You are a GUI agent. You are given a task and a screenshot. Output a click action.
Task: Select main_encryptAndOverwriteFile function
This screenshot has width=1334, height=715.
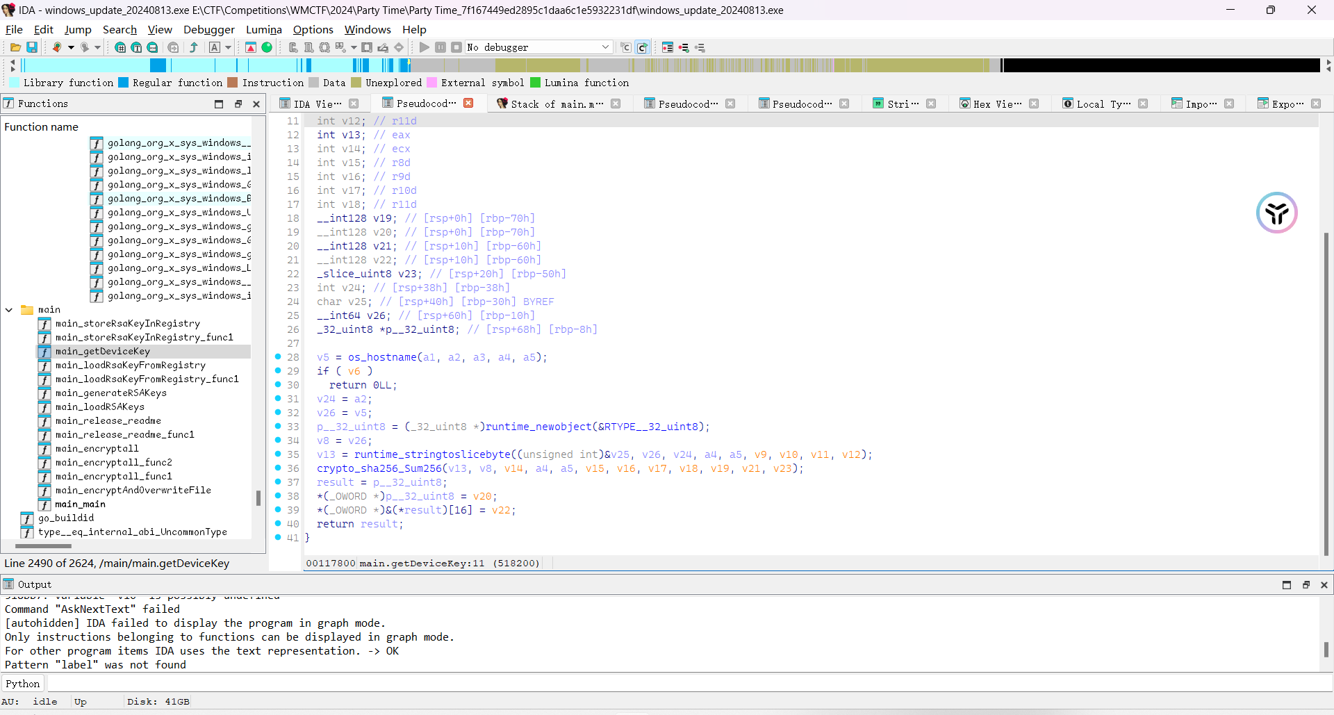tap(133, 490)
